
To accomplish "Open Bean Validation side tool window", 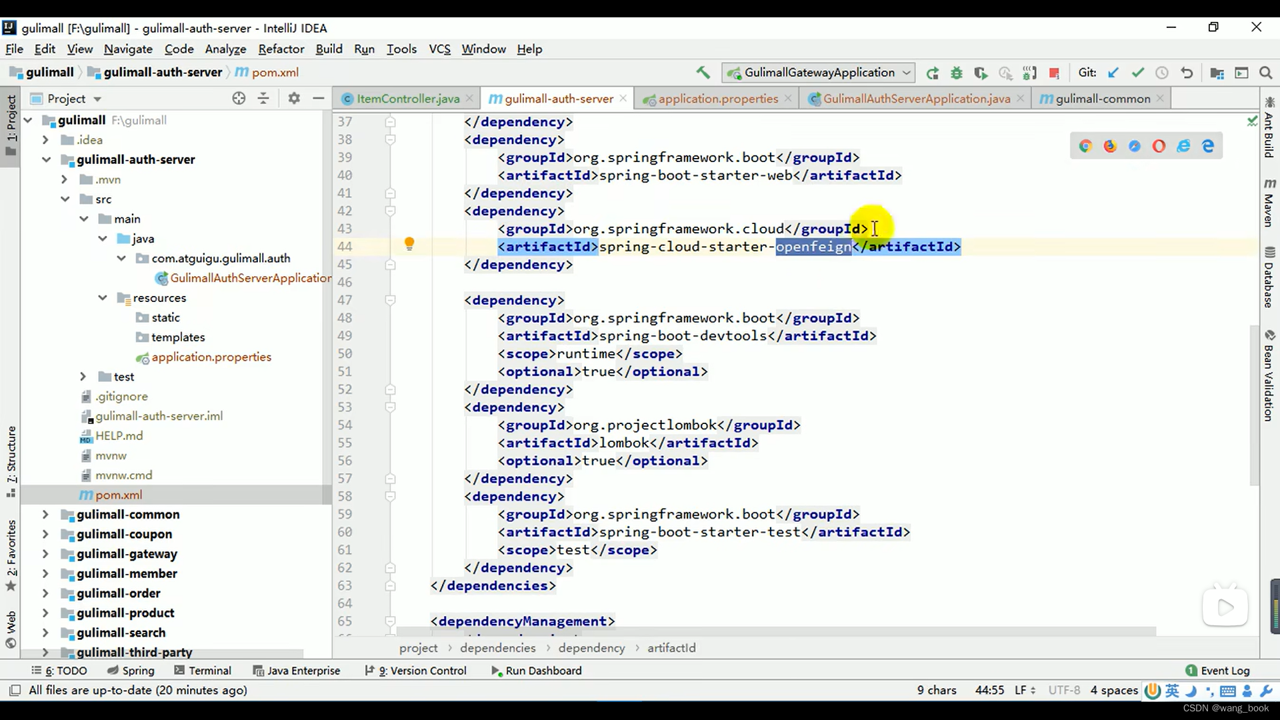I will 1269,375.
